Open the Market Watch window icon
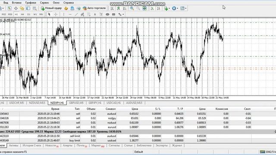Image resolution: width=276 pixels, height=155 pixels. click(9, 8)
